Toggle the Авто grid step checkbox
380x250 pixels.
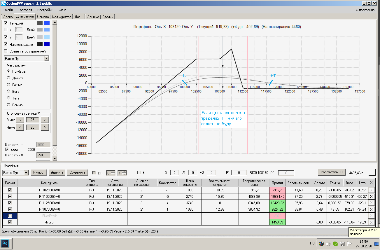click(x=7, y=150)
